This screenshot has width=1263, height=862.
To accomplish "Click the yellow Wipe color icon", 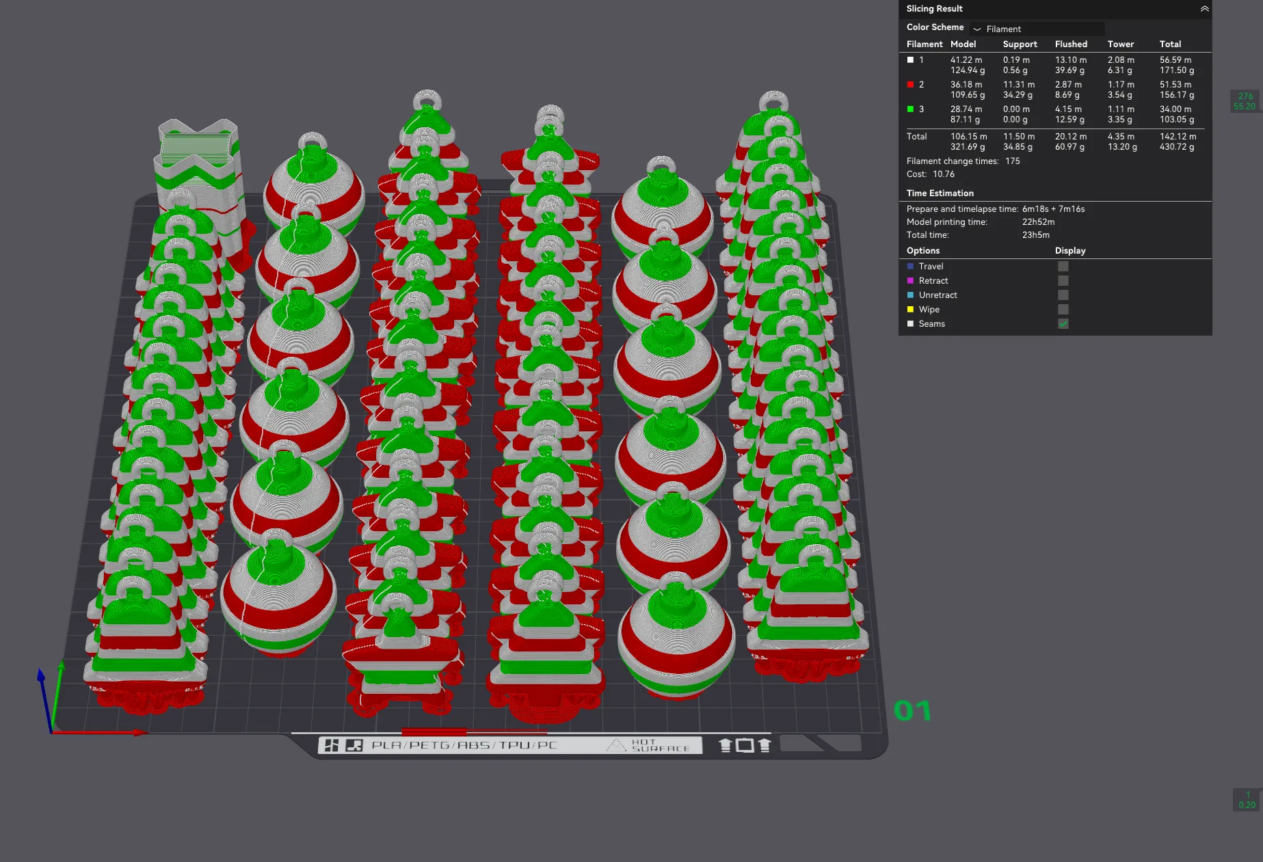I will tap(910, 310).
